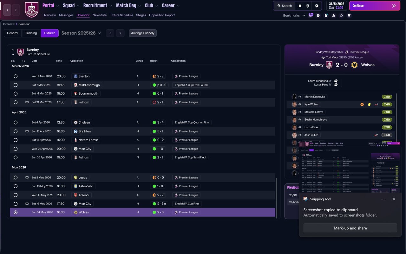406x254 pixels.
Task: Switch to the Messages sub-tab
Action: pos(66,15)
